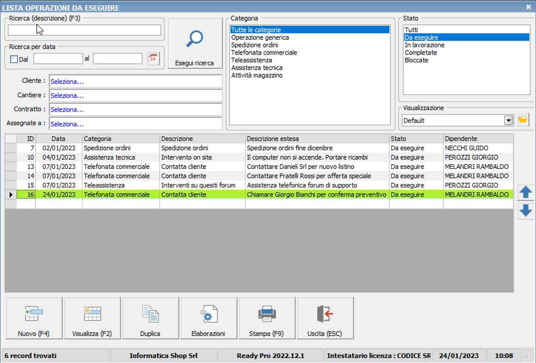
Task: Enable the Dal date filter checkbox
Action: click(14, 59)
